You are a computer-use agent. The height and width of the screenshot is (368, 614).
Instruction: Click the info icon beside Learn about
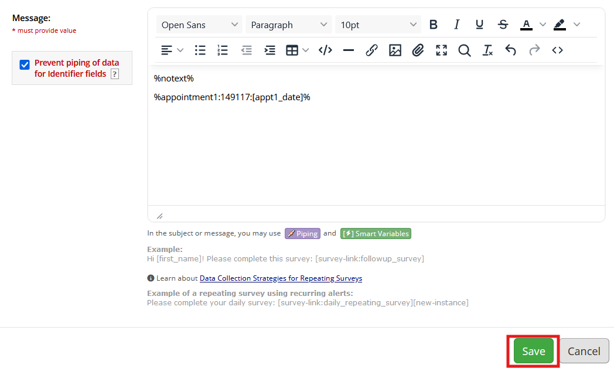[x=151, y=278]
